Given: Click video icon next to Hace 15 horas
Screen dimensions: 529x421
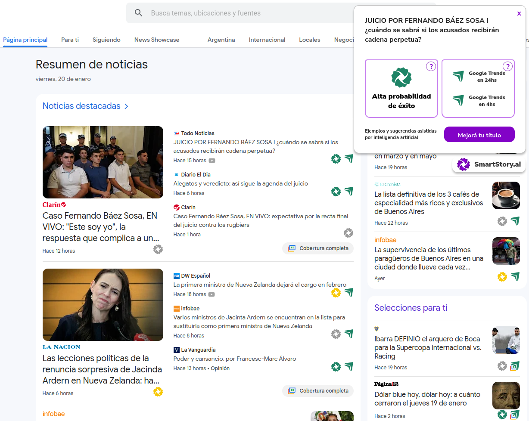Looking at the screenshot, I should (212, 161).
